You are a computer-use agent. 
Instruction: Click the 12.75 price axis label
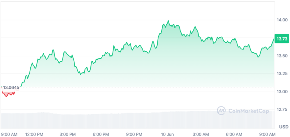coord(282,109)
